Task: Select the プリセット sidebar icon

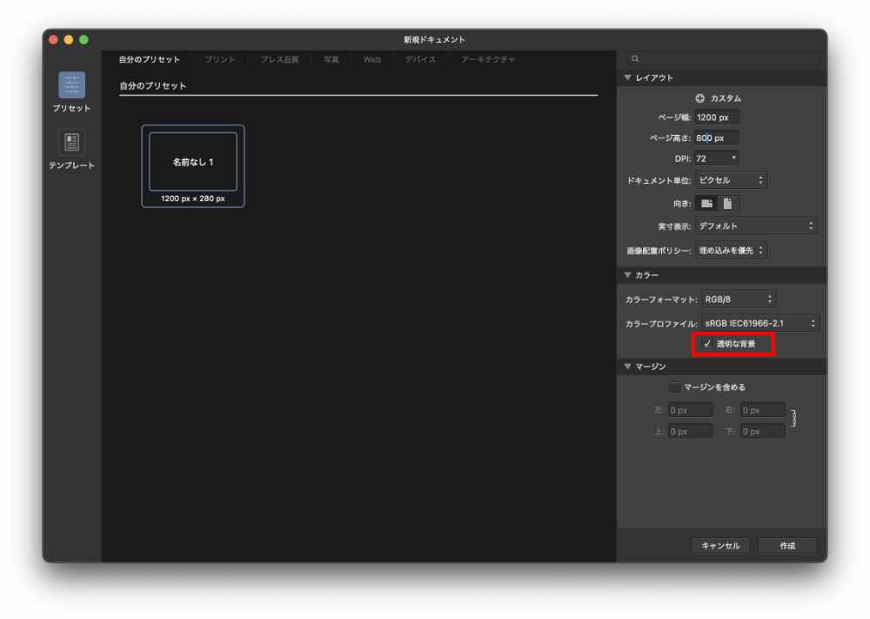Action: [x=71, y=85]
